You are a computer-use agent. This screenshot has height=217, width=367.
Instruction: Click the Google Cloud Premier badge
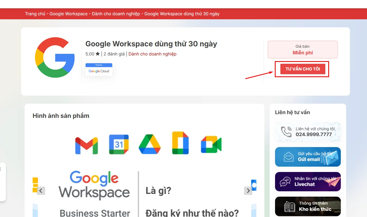click(99, 70)
